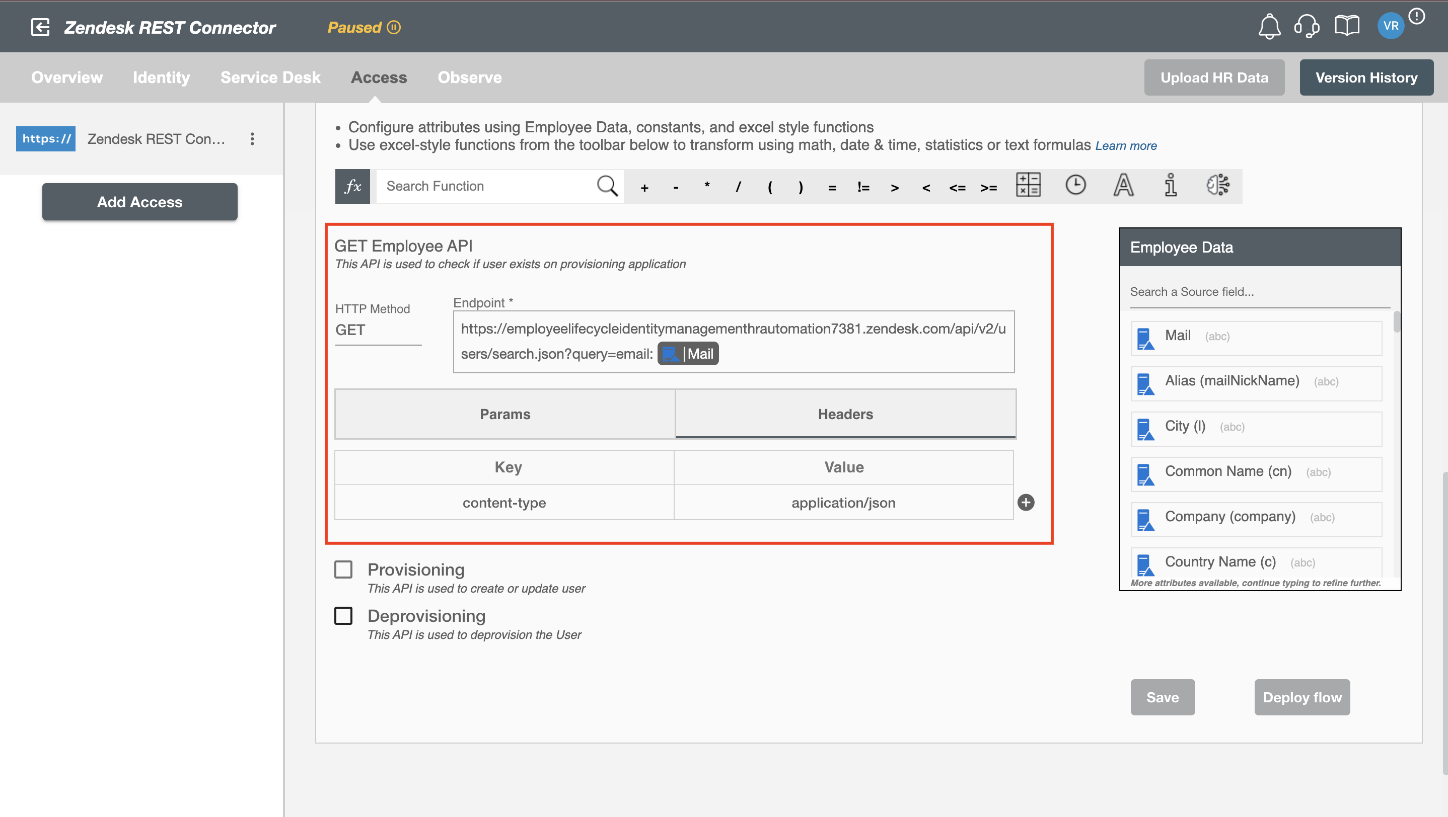Viewport: 1448px width, 817px height.
Task: Insert the not-equal operator
Action: click(x=863, y=187)
